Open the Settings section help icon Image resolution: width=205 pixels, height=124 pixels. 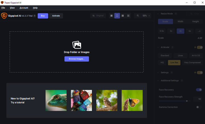172,72
